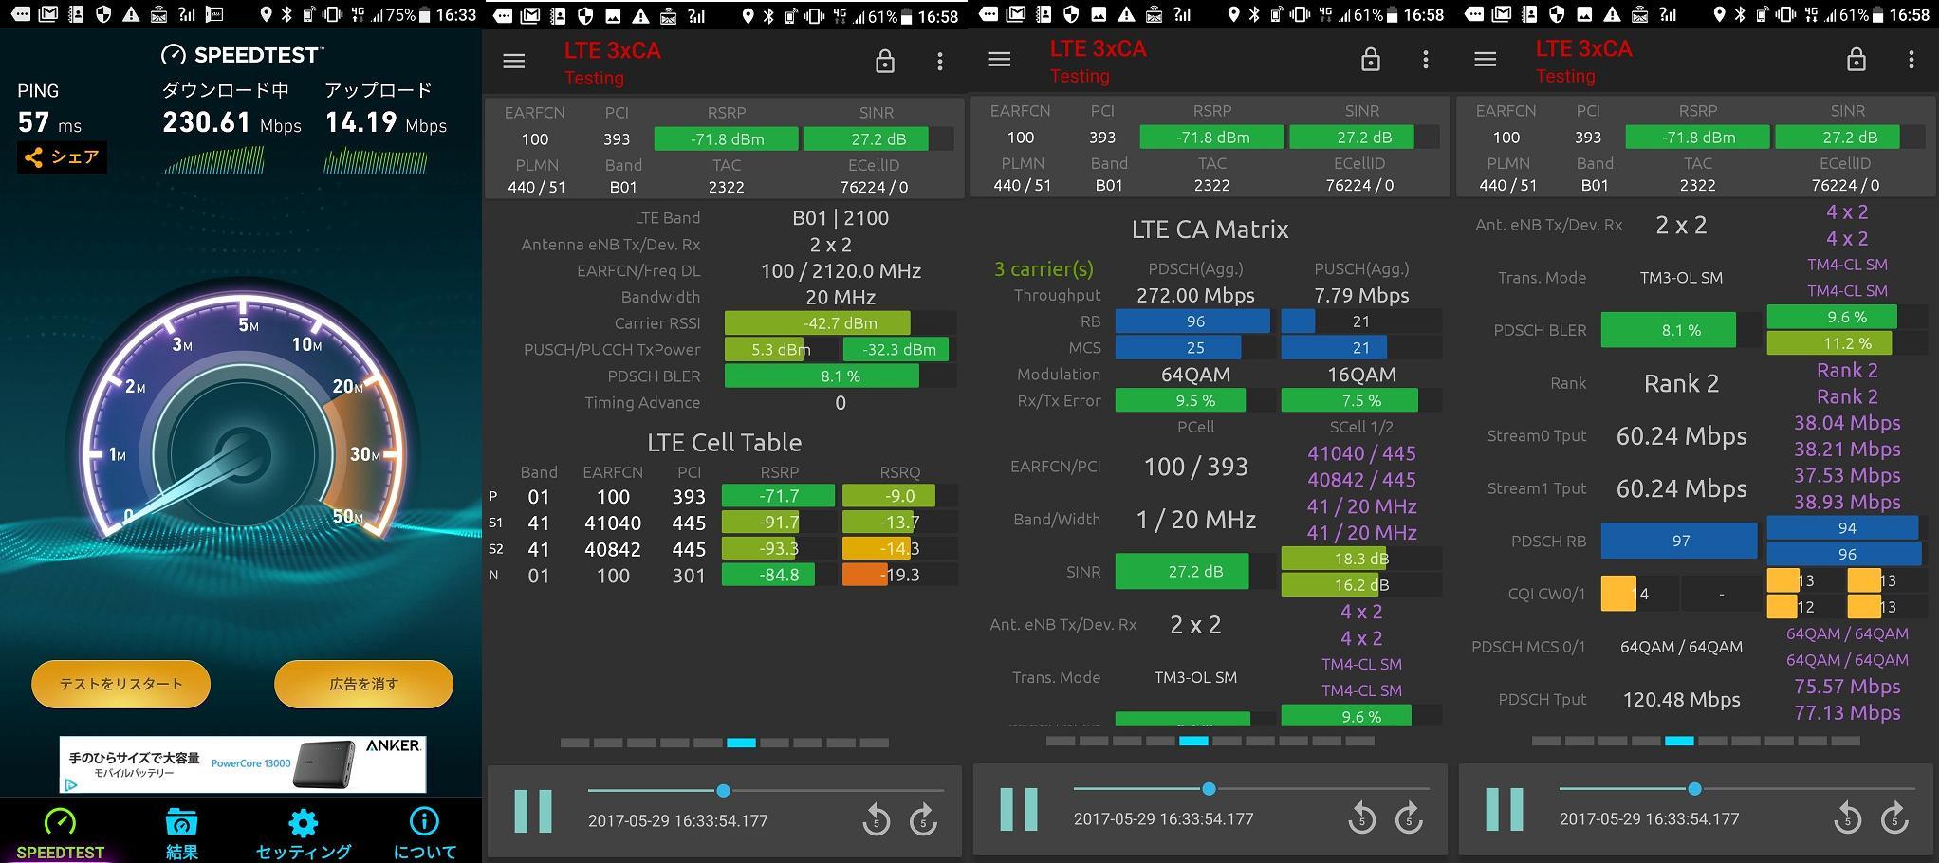Tap the lock icon on the LTE CA Matrix screen
Image resolution: width=1940 pixels, height=863 pixels.
point(1371,60)
